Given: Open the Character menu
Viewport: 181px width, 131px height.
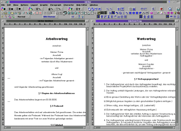Looking at the screenshot, I should coord(69,5).
